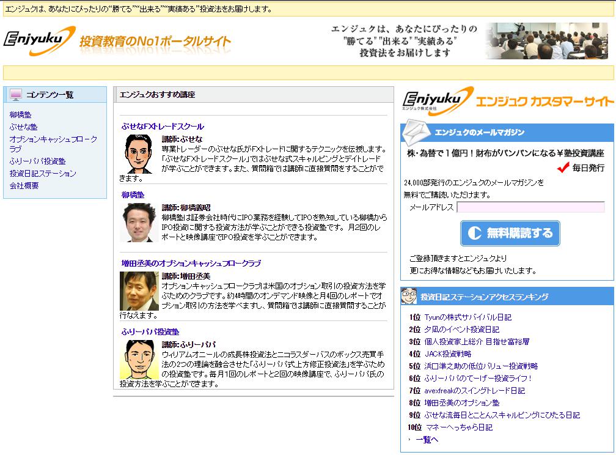Viewport: 616px width, 455px height.
Task: Open the ぶせな塾 sidebar link
Action: (24, 127)
